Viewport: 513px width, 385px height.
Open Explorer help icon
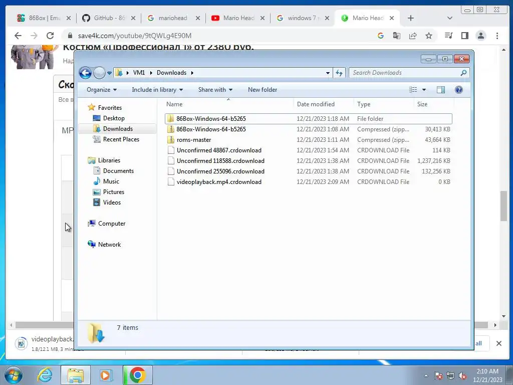(459, 90)
